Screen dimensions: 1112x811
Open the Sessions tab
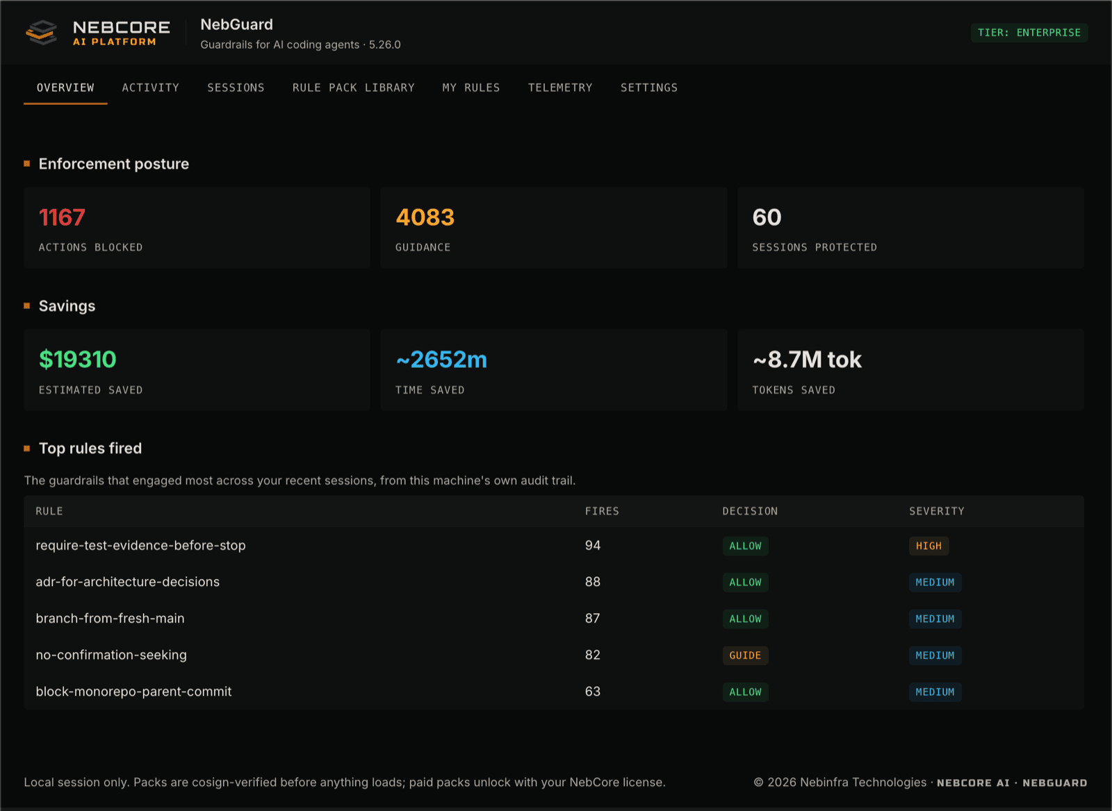tap(236, 87)
